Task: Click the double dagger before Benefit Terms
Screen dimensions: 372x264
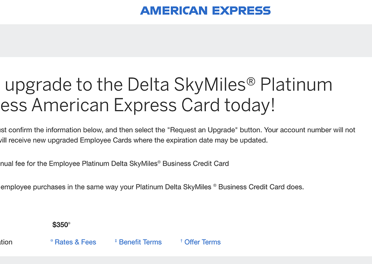Action: 116,241
